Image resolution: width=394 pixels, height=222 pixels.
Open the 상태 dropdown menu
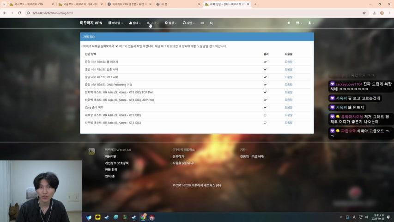135,23
